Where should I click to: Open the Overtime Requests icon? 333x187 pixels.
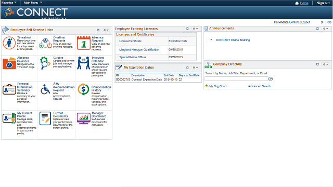pos(45,43)
